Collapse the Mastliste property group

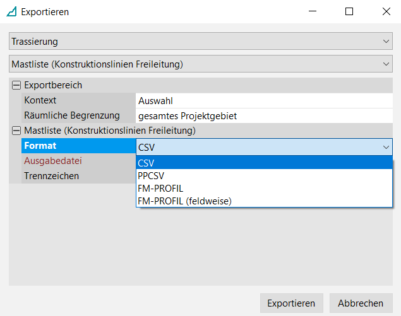[16, 131]
